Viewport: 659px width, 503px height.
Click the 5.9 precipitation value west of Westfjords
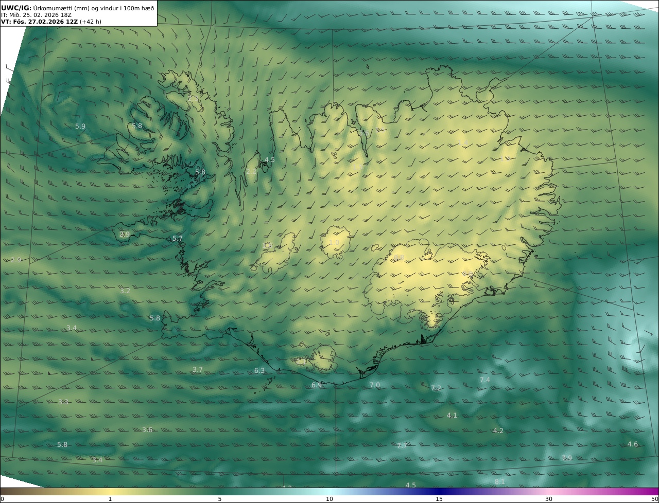(80, 126)
